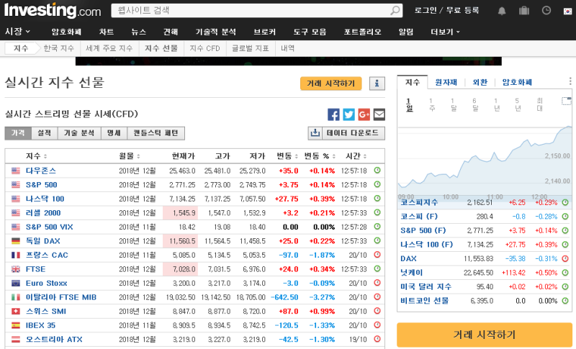Sort table by 지수 column
Viewport: 576px width, 349px height.
(x=37, y=156)
